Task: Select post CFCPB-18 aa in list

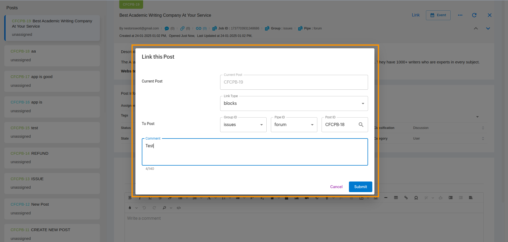Action: click(52, 56)
